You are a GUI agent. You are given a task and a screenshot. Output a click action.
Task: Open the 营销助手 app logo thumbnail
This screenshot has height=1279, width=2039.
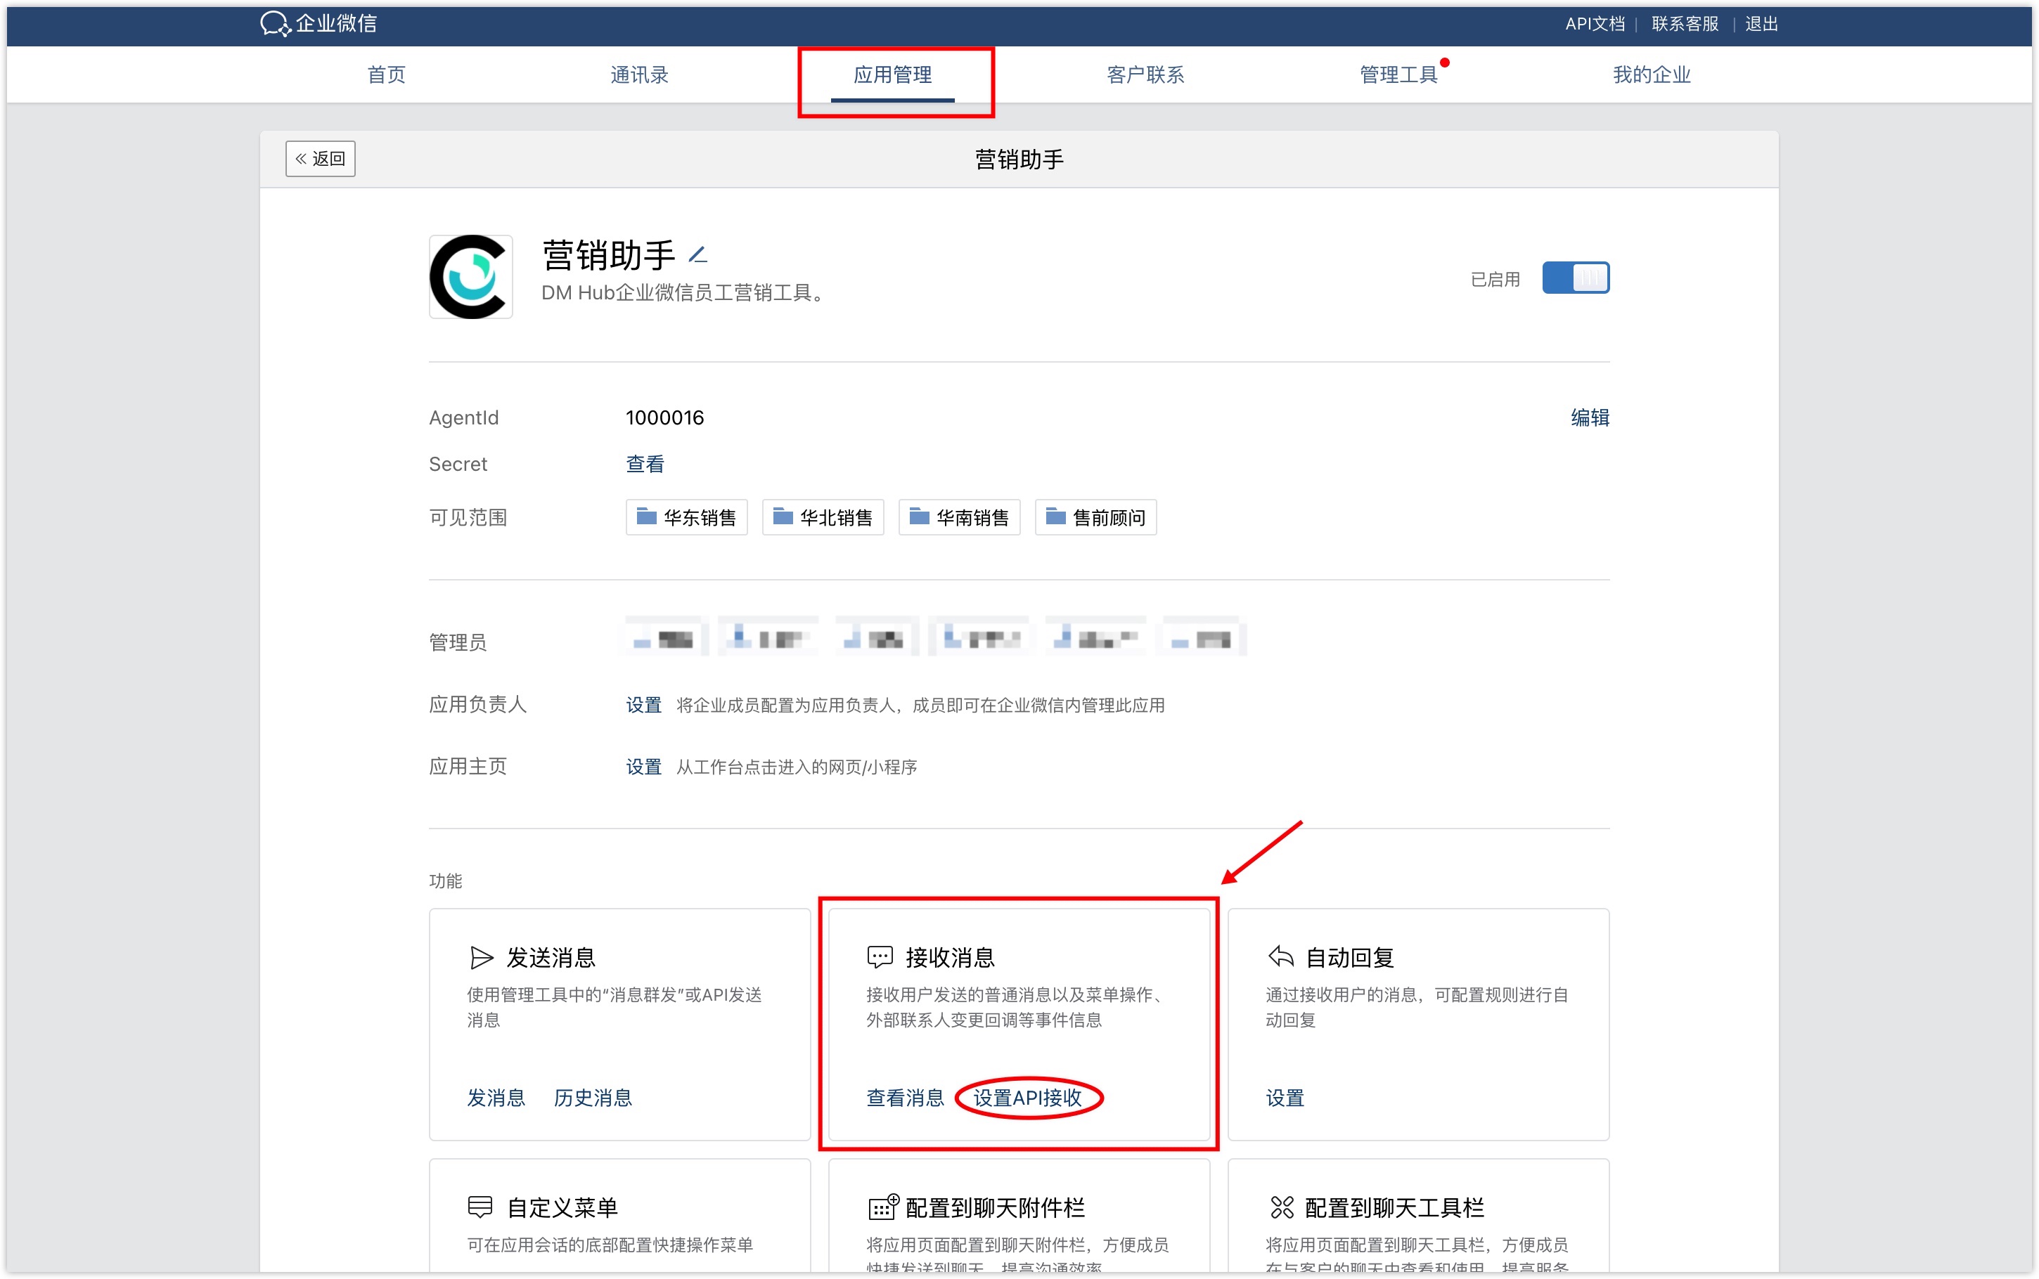click(470, 277)
